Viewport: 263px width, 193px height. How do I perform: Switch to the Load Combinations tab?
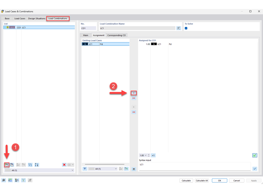(58, 18)
